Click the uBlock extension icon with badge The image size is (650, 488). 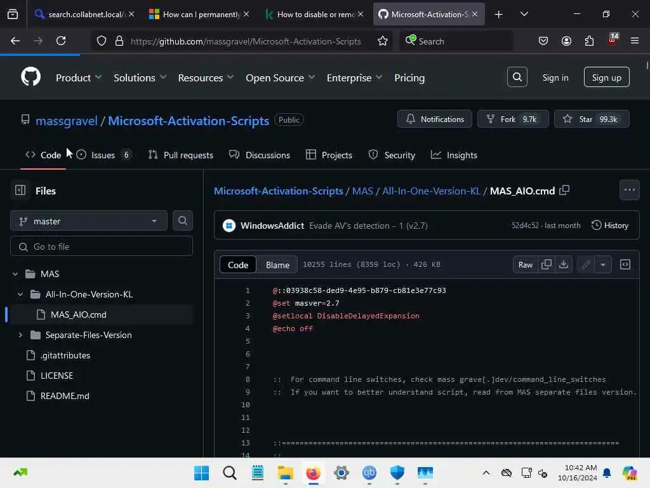(x=613, y=40)
